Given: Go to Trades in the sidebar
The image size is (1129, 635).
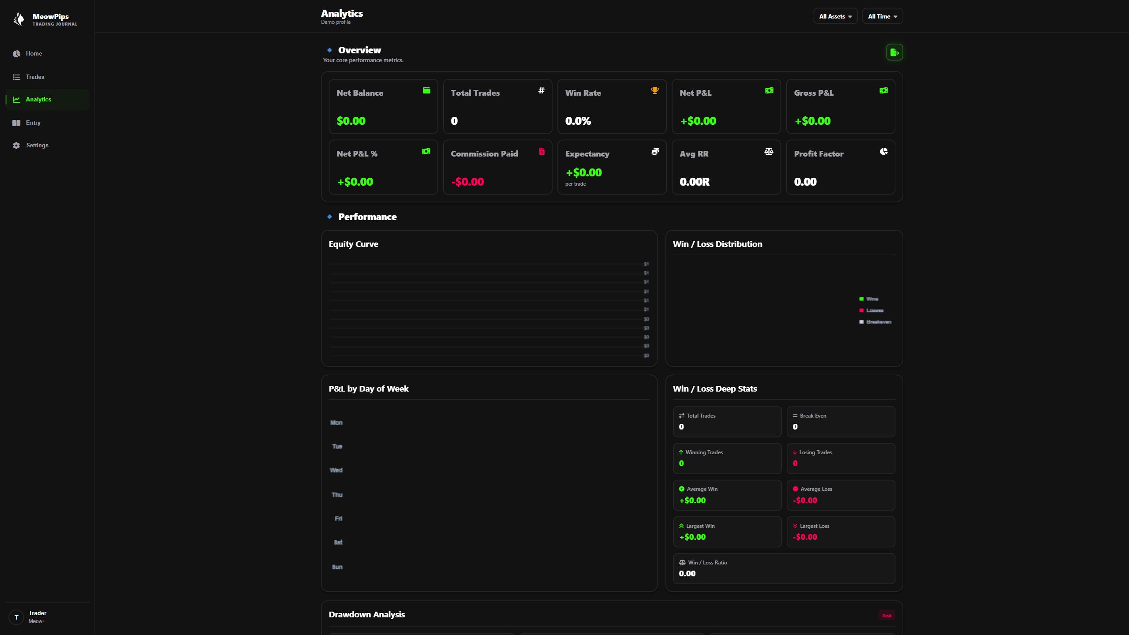Looking at the screenshot, I should click(47, 77).
